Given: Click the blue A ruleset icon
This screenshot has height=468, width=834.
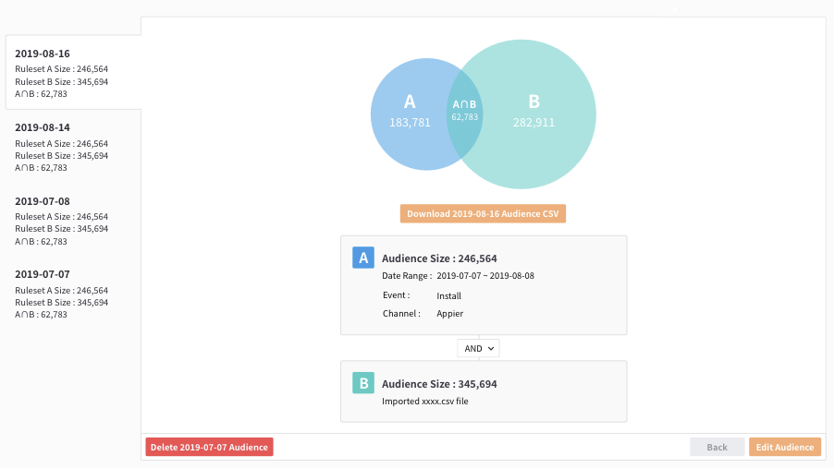Looking at the screenshot, I should coord(363,258).
